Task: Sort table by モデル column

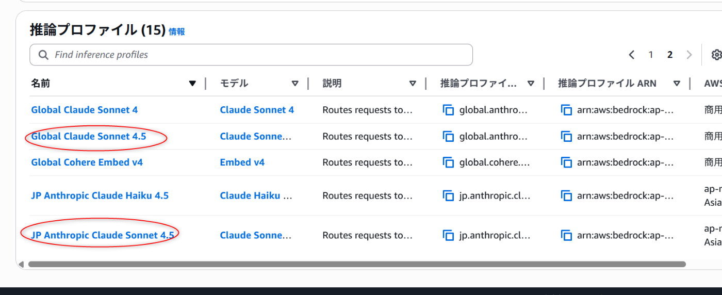Action: [x=295, y=84]
